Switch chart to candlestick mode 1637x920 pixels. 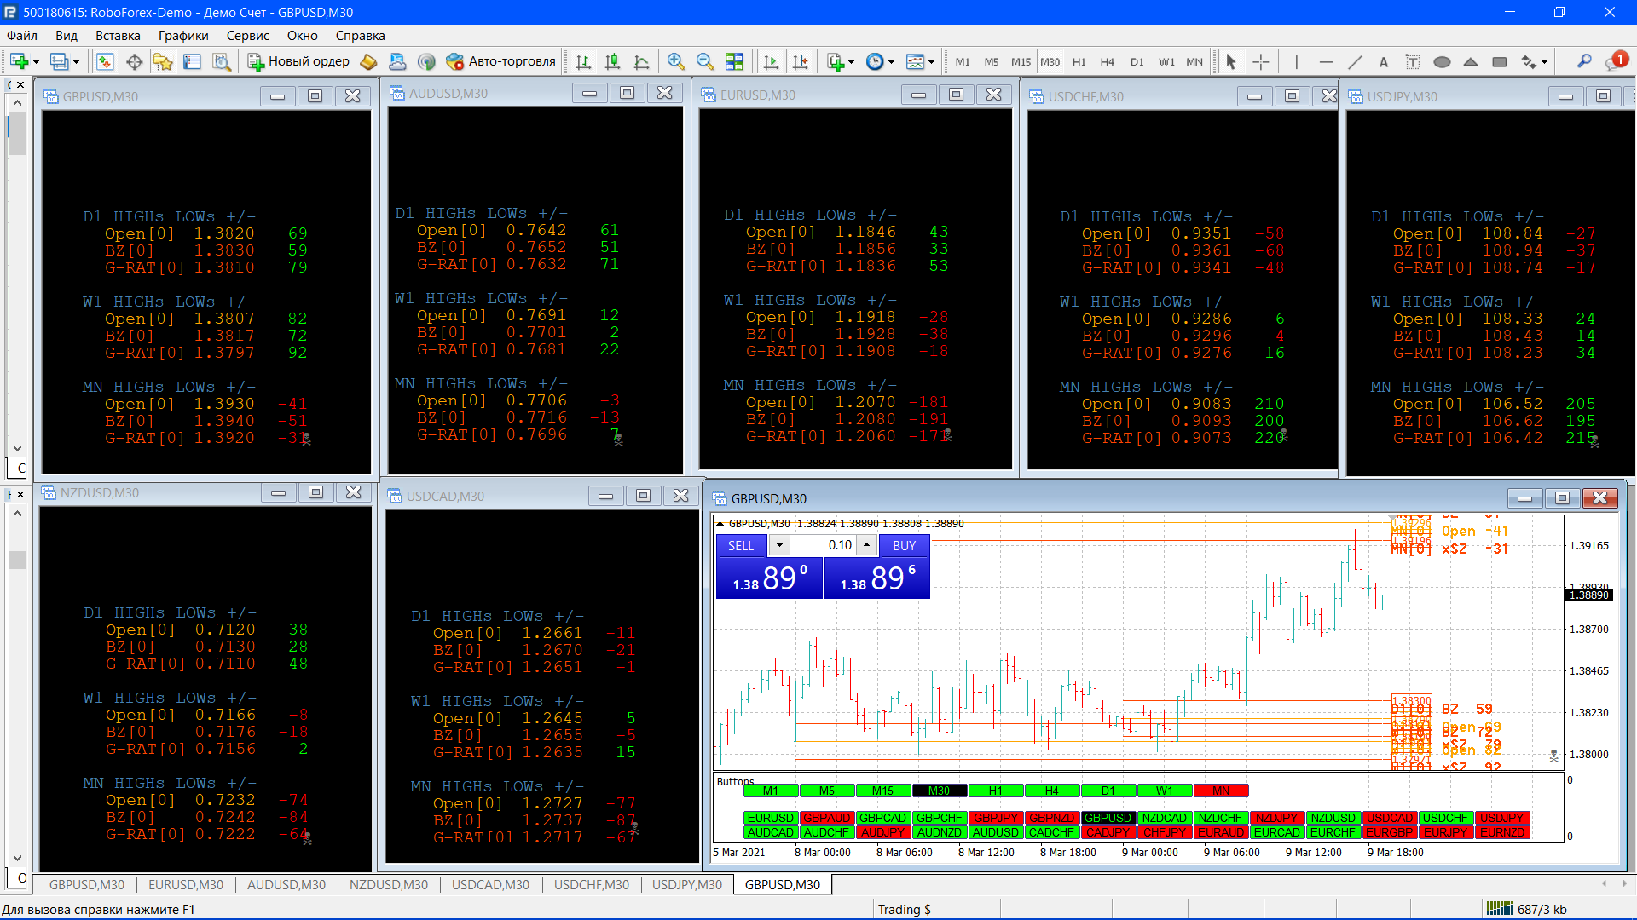coord(612,61)
